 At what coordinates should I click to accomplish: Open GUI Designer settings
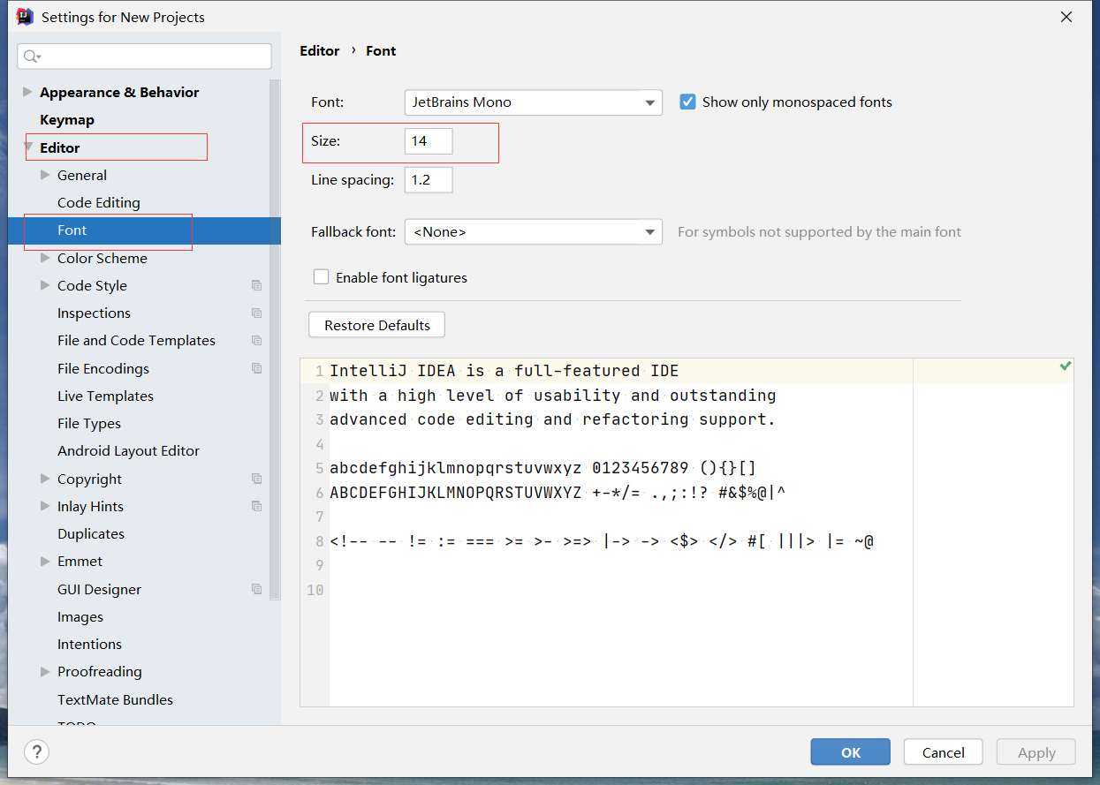99,589
